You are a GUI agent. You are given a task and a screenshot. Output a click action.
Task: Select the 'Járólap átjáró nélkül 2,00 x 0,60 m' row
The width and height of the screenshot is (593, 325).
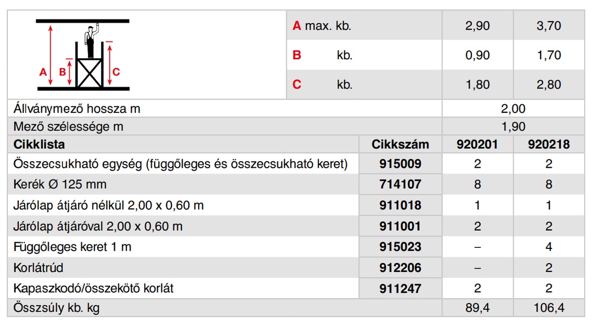109,205
